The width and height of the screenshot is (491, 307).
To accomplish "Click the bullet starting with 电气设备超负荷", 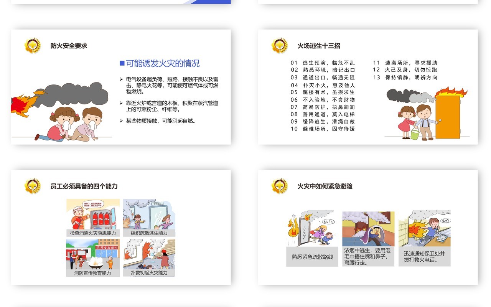I will tap(169, 85).
